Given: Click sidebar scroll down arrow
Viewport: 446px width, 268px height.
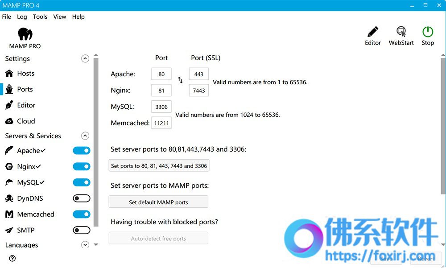Looking at the screenshot, I should [96, 244].
